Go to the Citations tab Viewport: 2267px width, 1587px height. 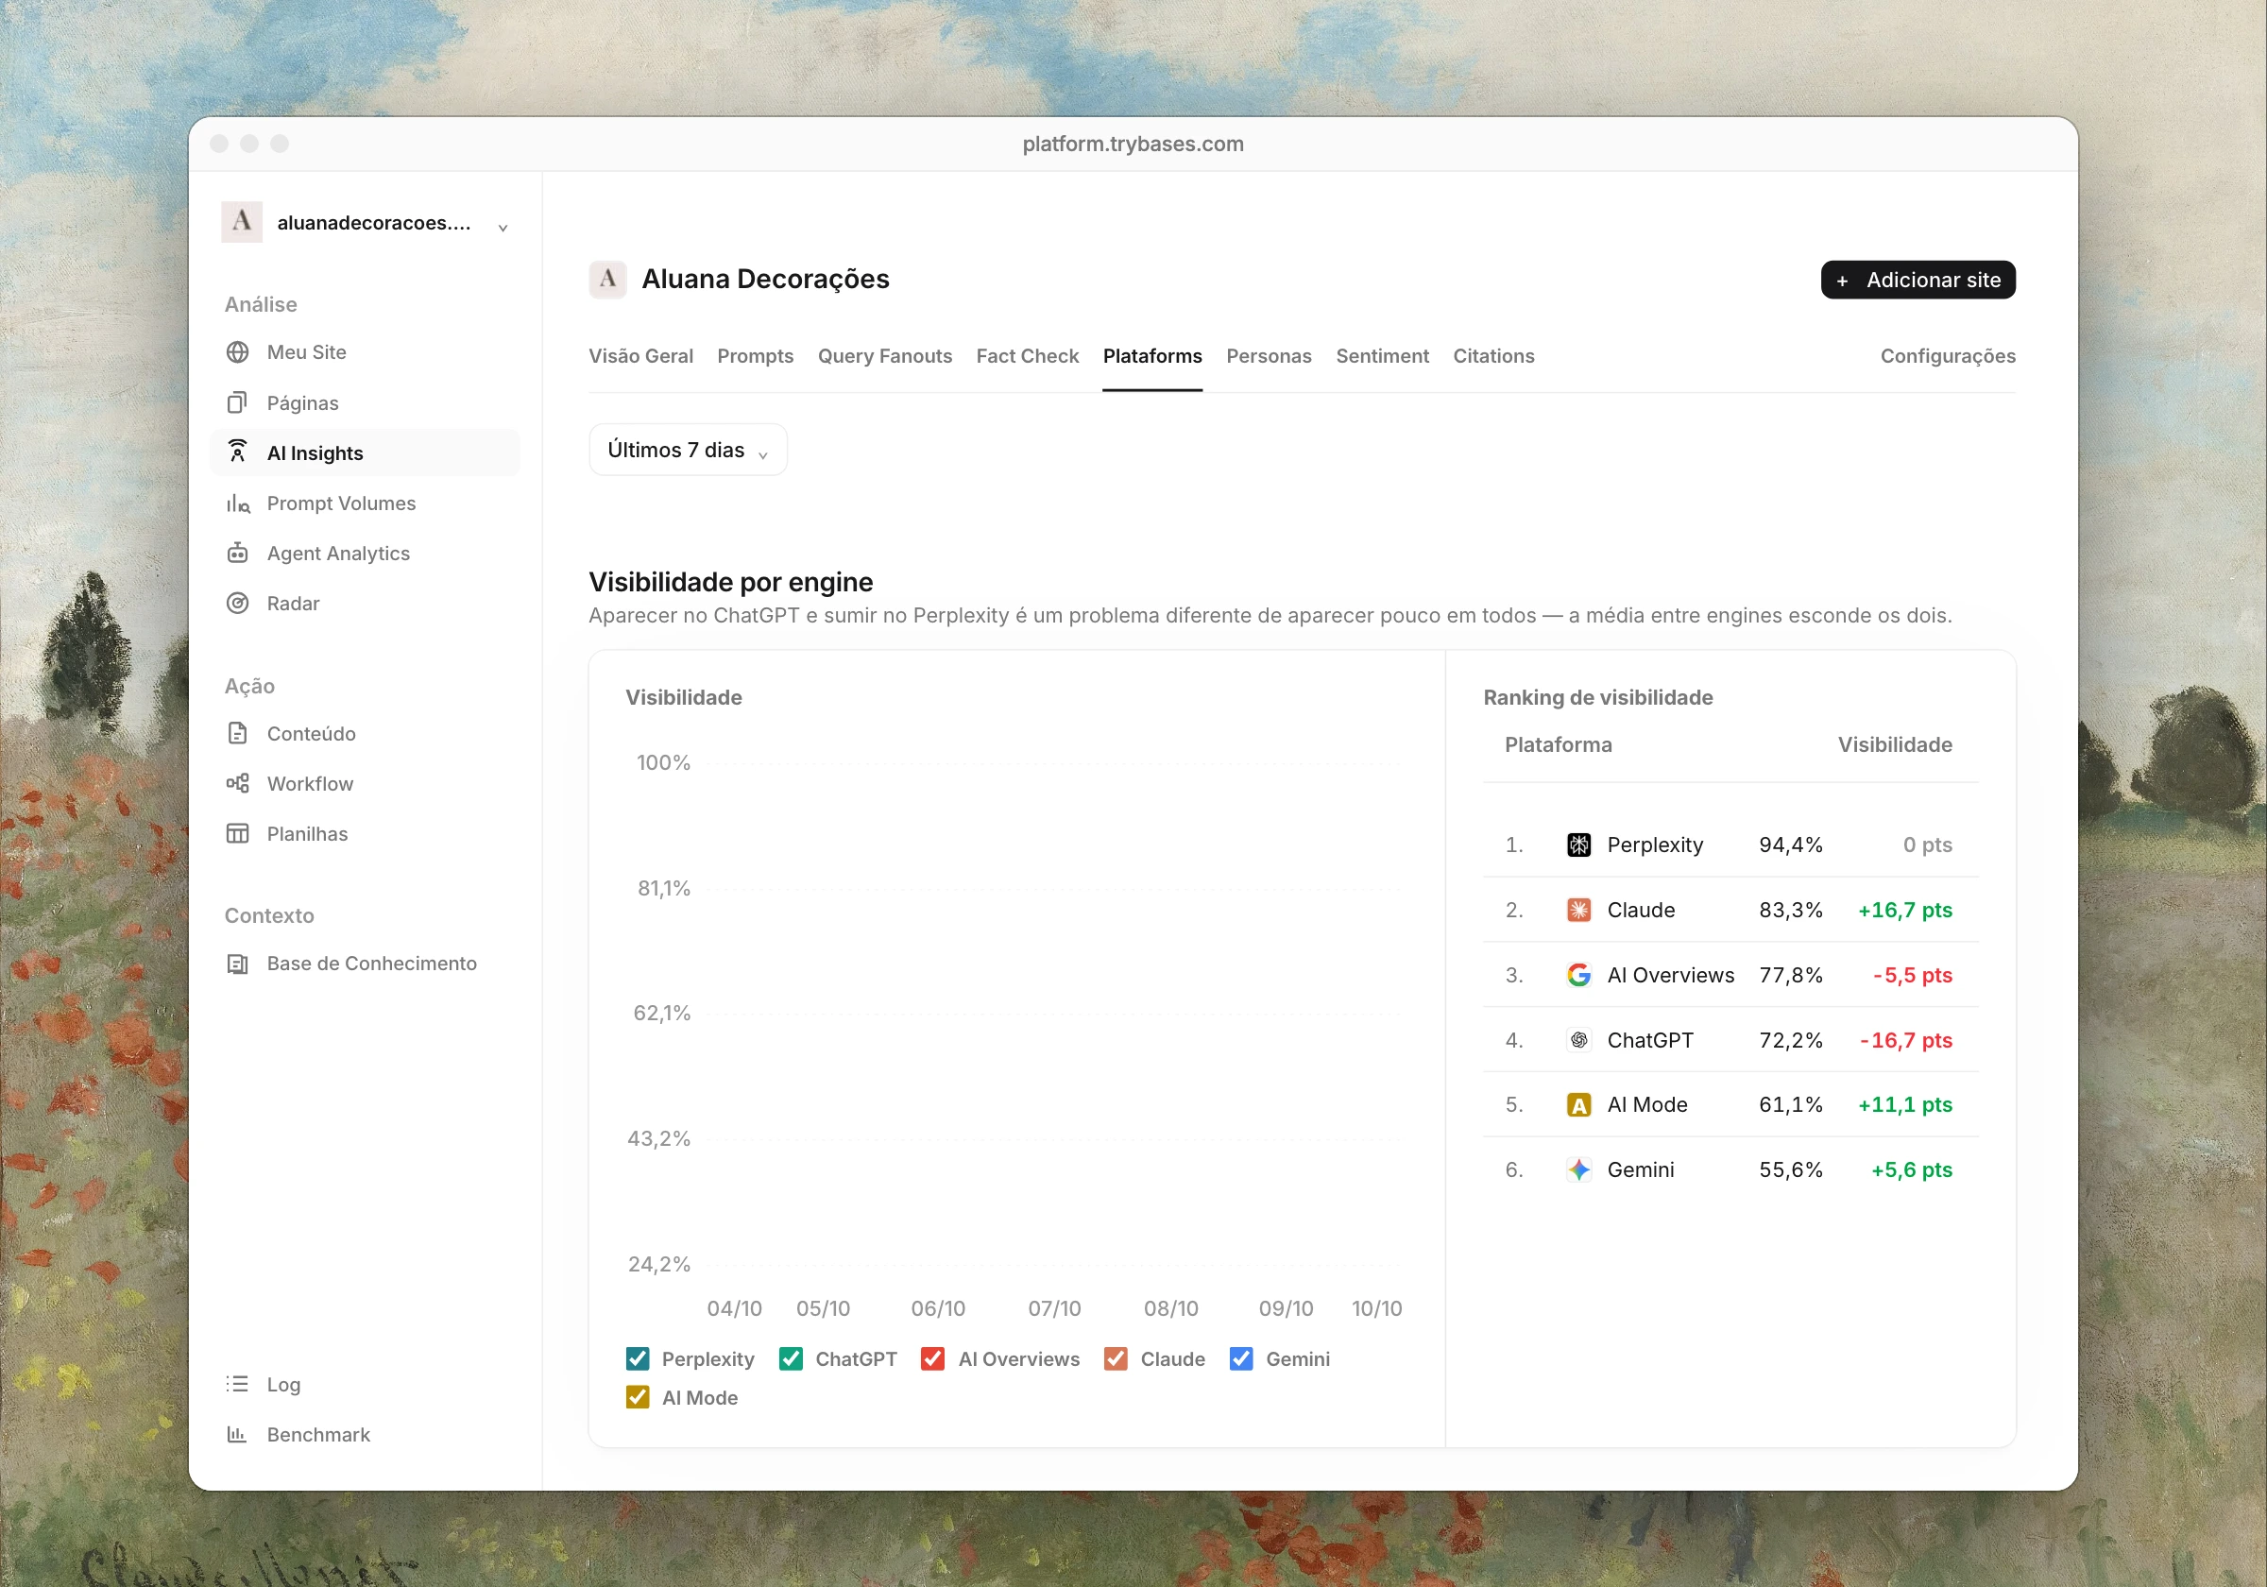click(1494, 356)
